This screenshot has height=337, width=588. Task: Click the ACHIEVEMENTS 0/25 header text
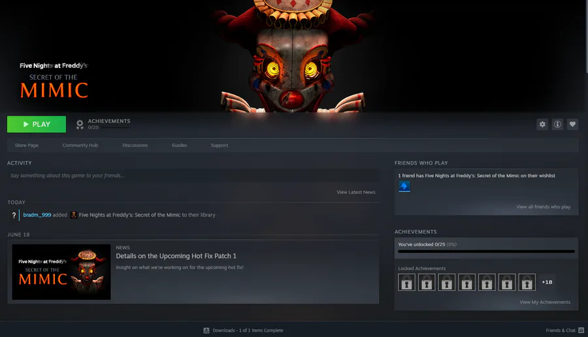(x=109, y=123)
